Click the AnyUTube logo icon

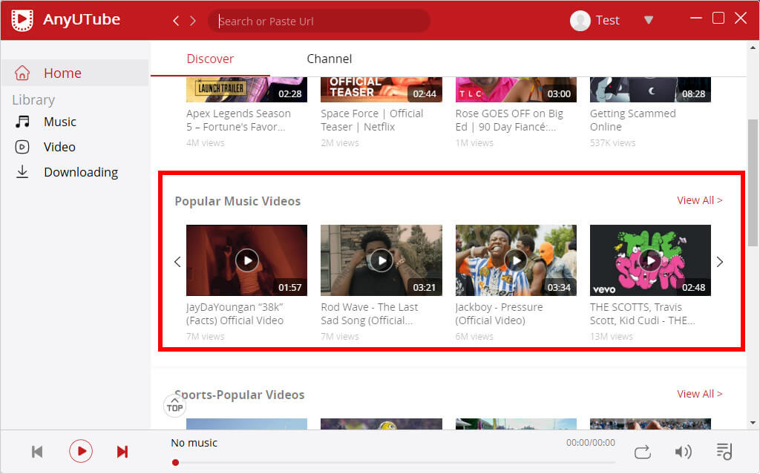(22, 20)
